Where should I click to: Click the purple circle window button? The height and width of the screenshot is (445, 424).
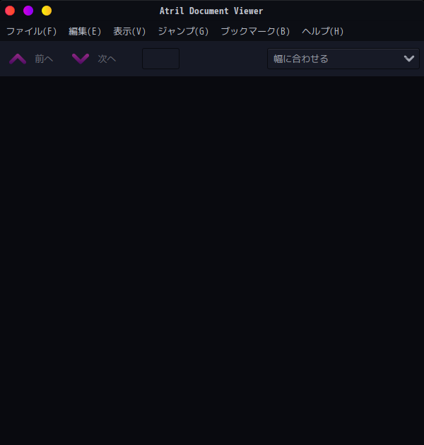coord(28,11)
